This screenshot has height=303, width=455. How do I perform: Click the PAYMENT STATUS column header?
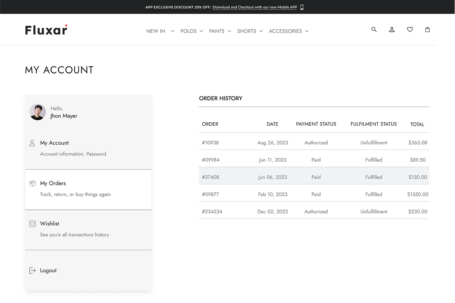[316, 124]
